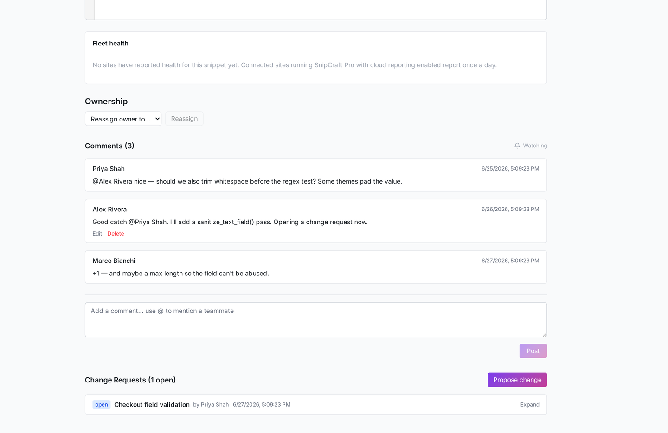Click the Change Requests (1 open) heading
Viewport: 668px width, 433px height.
pyautogui.click(x=130, y=380)
